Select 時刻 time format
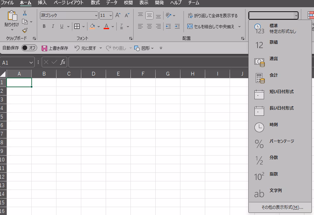This screenshot has height=215, width=314. 280,127
